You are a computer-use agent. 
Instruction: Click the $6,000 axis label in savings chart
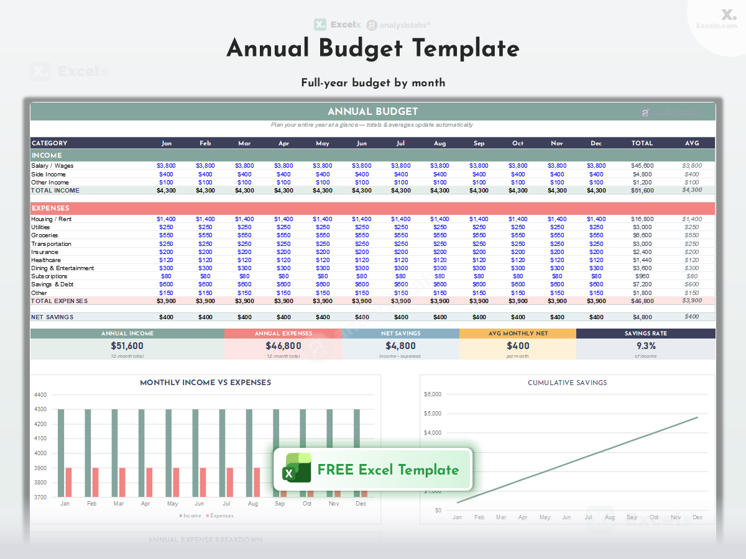[x=433, y=394]
